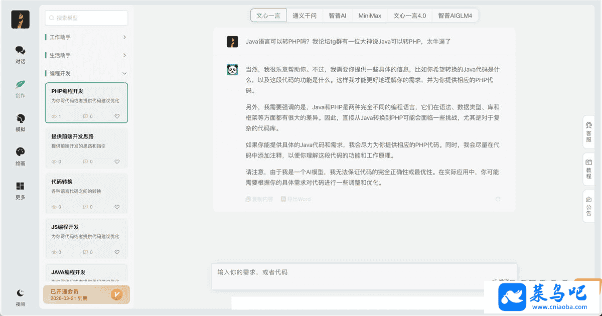Switch to the 通义千问 model tab

[x=305, y=16]
